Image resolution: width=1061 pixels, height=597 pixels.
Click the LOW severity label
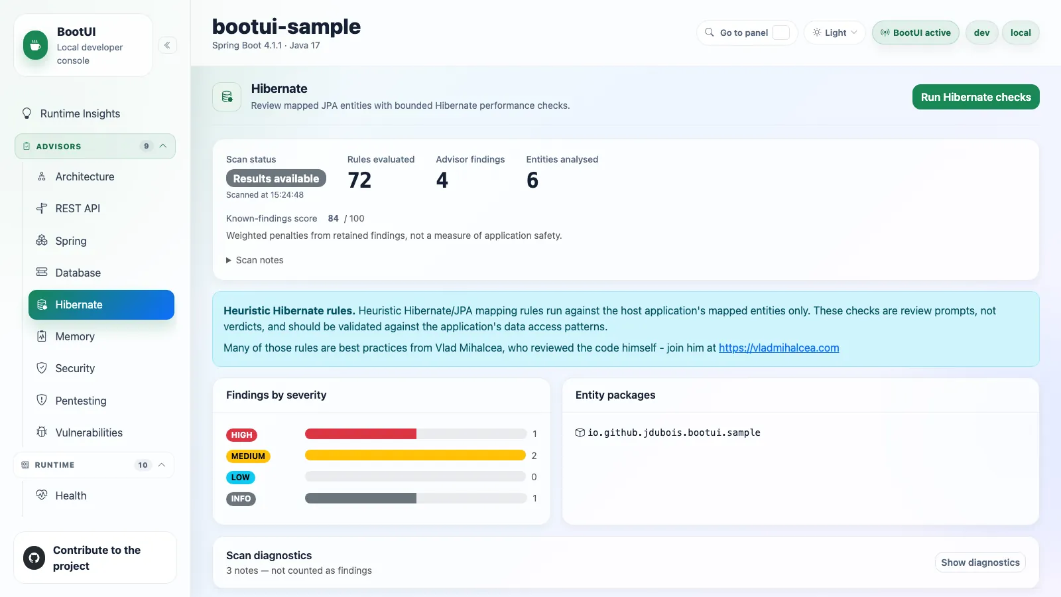click(x=240, y=478)
